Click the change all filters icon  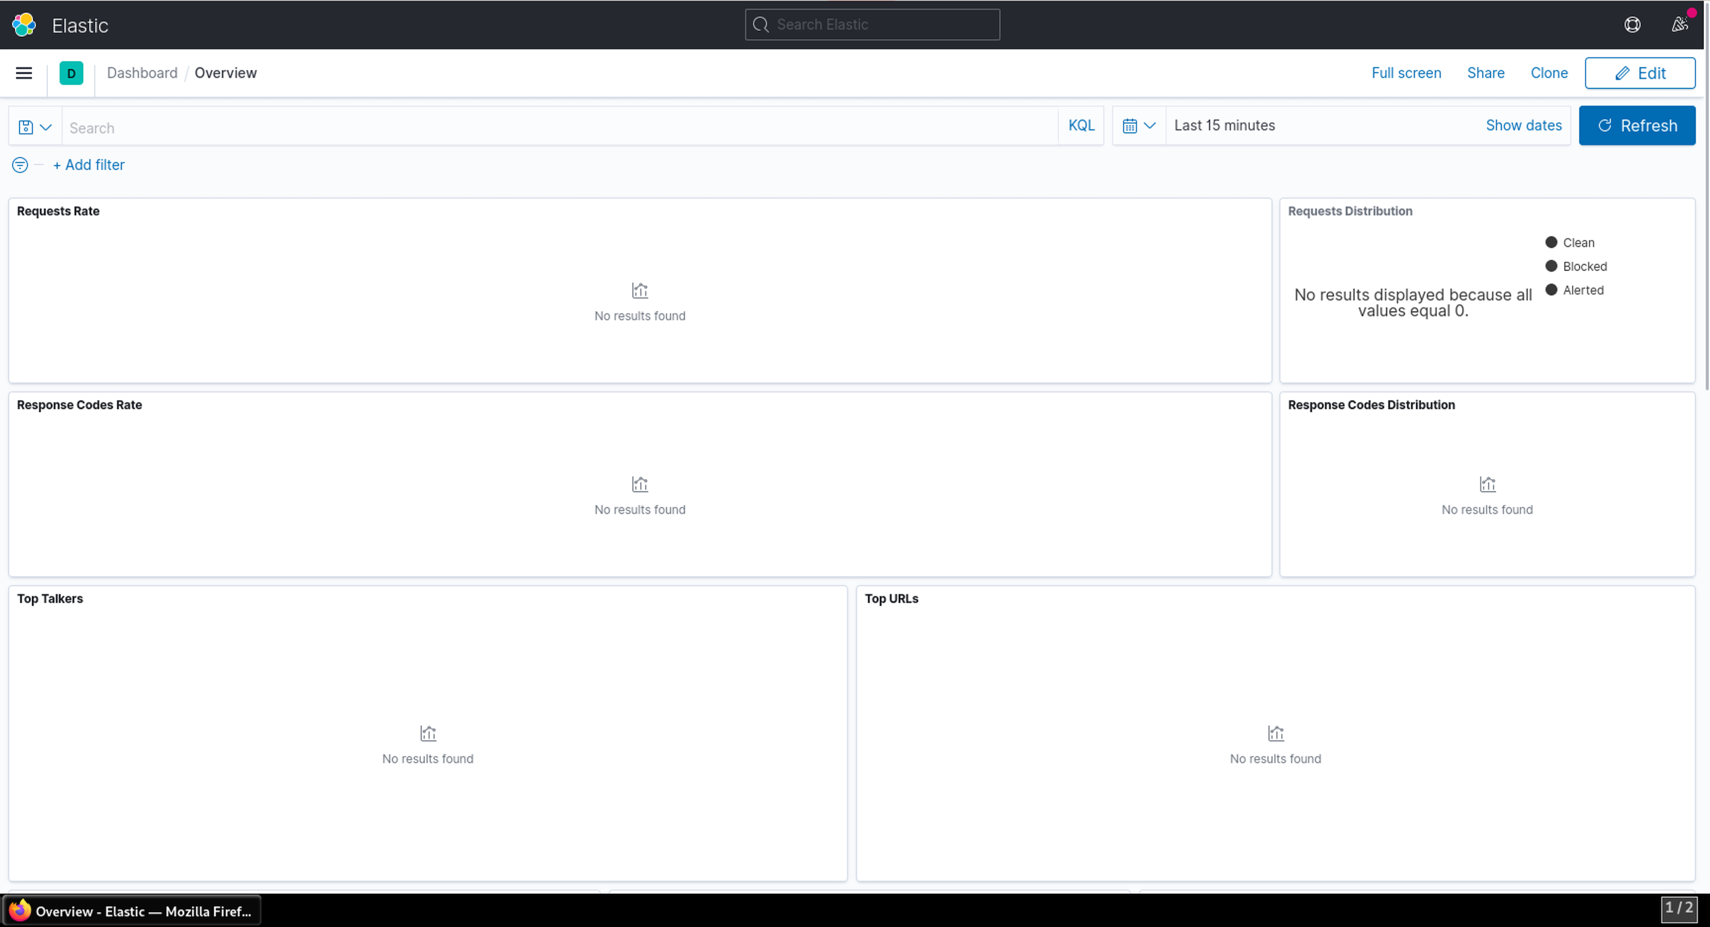[20, 165]
